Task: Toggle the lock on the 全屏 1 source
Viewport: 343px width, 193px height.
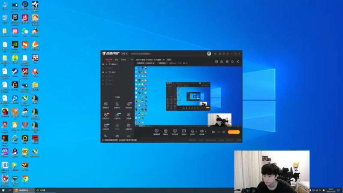Action: point(106,72)
